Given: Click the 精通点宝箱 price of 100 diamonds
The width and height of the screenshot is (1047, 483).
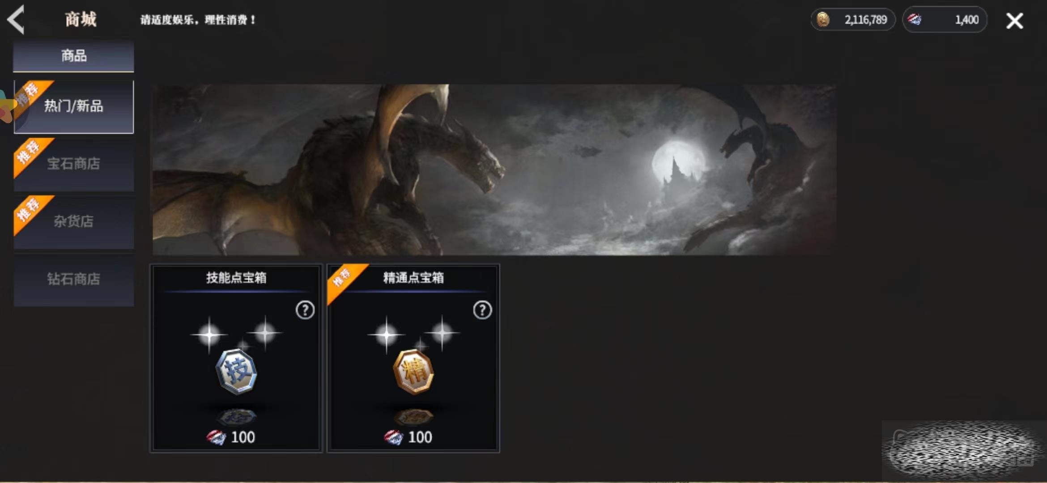Looking at the screenshot, I should [x=408, y=437].
